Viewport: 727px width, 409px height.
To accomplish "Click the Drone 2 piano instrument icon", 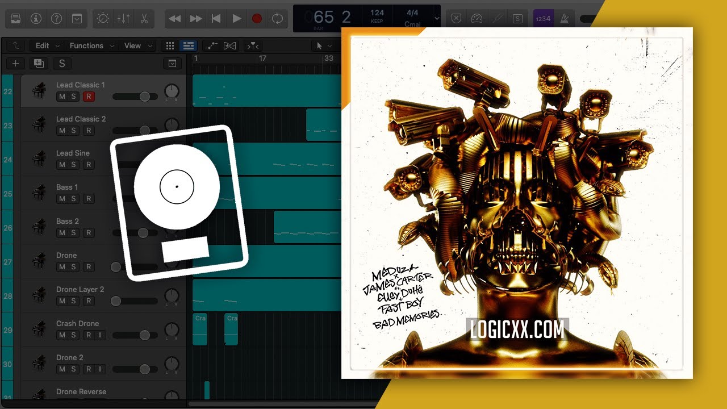I will tap(39, 364).
